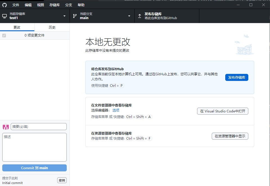Select the 更改 tab

pyautogui.click(x=17, y=27)
